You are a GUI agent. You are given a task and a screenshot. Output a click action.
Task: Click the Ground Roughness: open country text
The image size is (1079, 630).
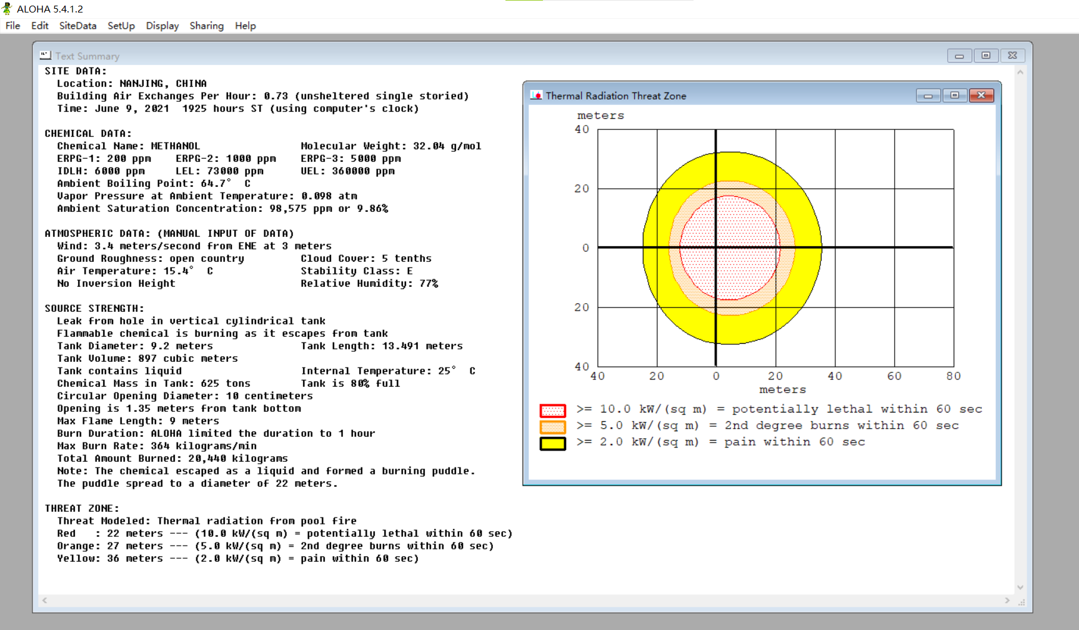(151, 259)
